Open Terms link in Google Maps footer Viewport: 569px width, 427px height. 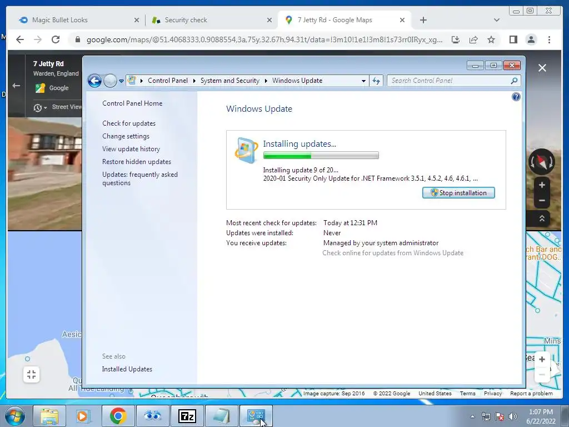tap(467, 393)
